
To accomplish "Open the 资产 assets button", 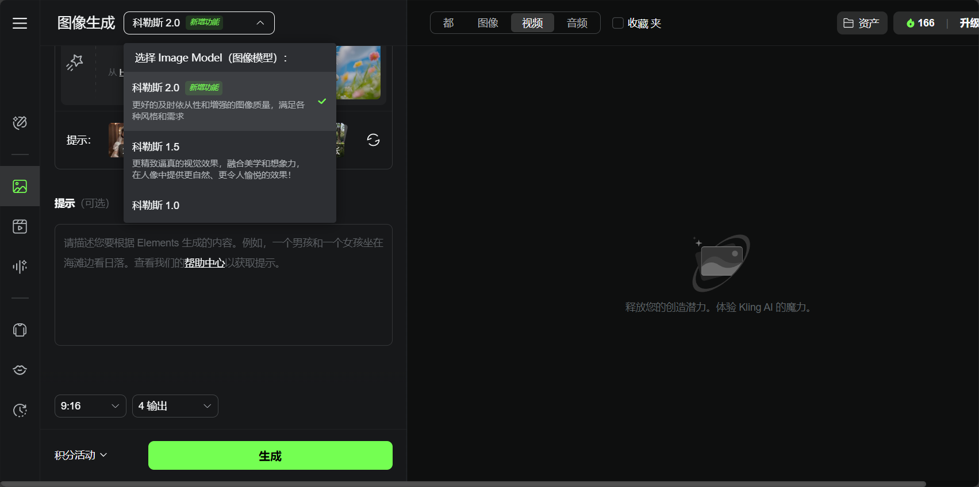I will coord(862,23).
